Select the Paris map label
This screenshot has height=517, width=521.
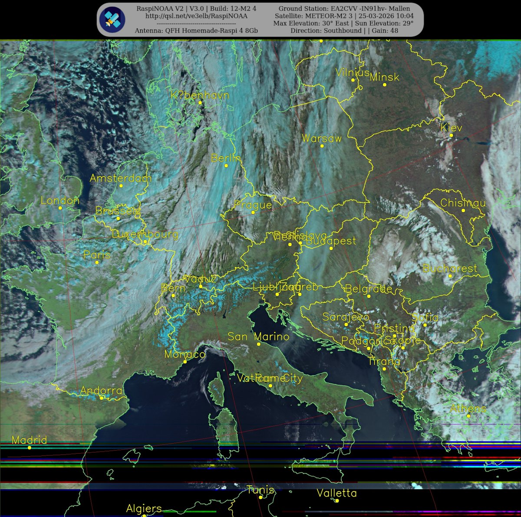click(97, 255)
